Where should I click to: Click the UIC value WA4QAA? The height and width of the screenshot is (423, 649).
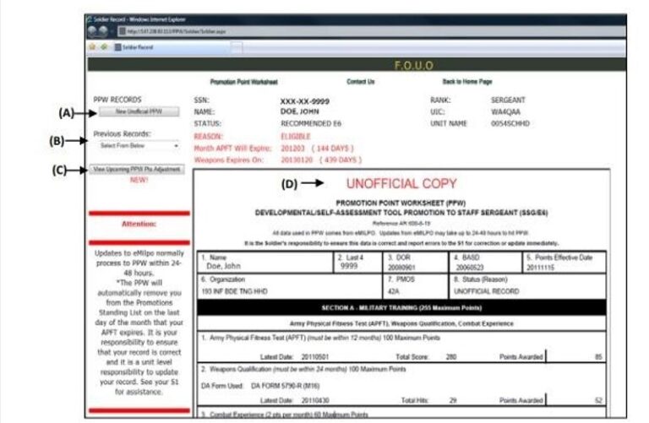505,111
